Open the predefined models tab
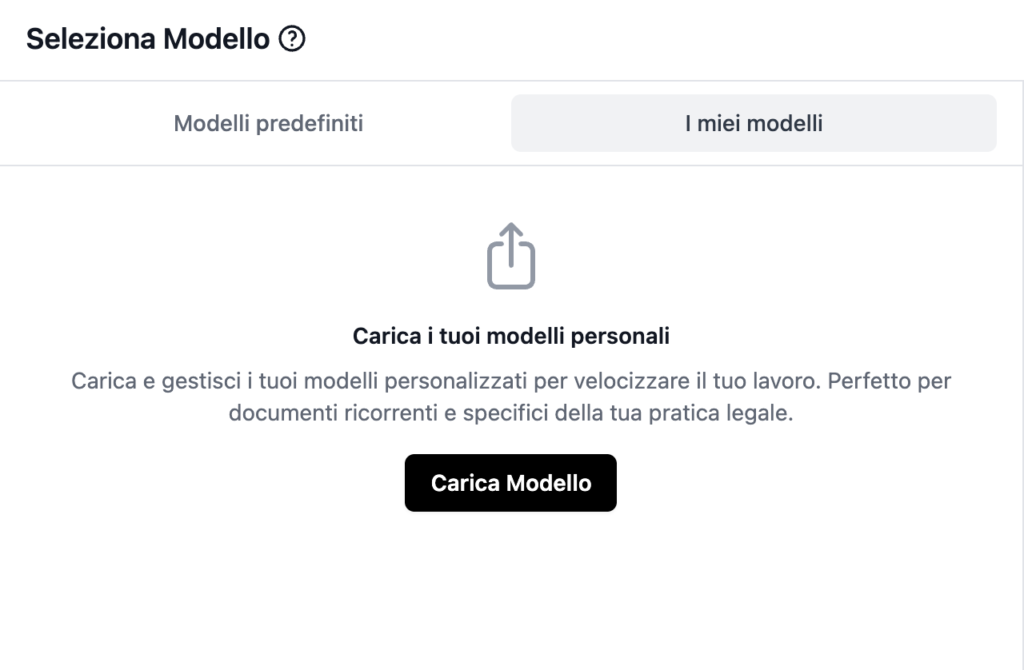 tap(268, 123)
